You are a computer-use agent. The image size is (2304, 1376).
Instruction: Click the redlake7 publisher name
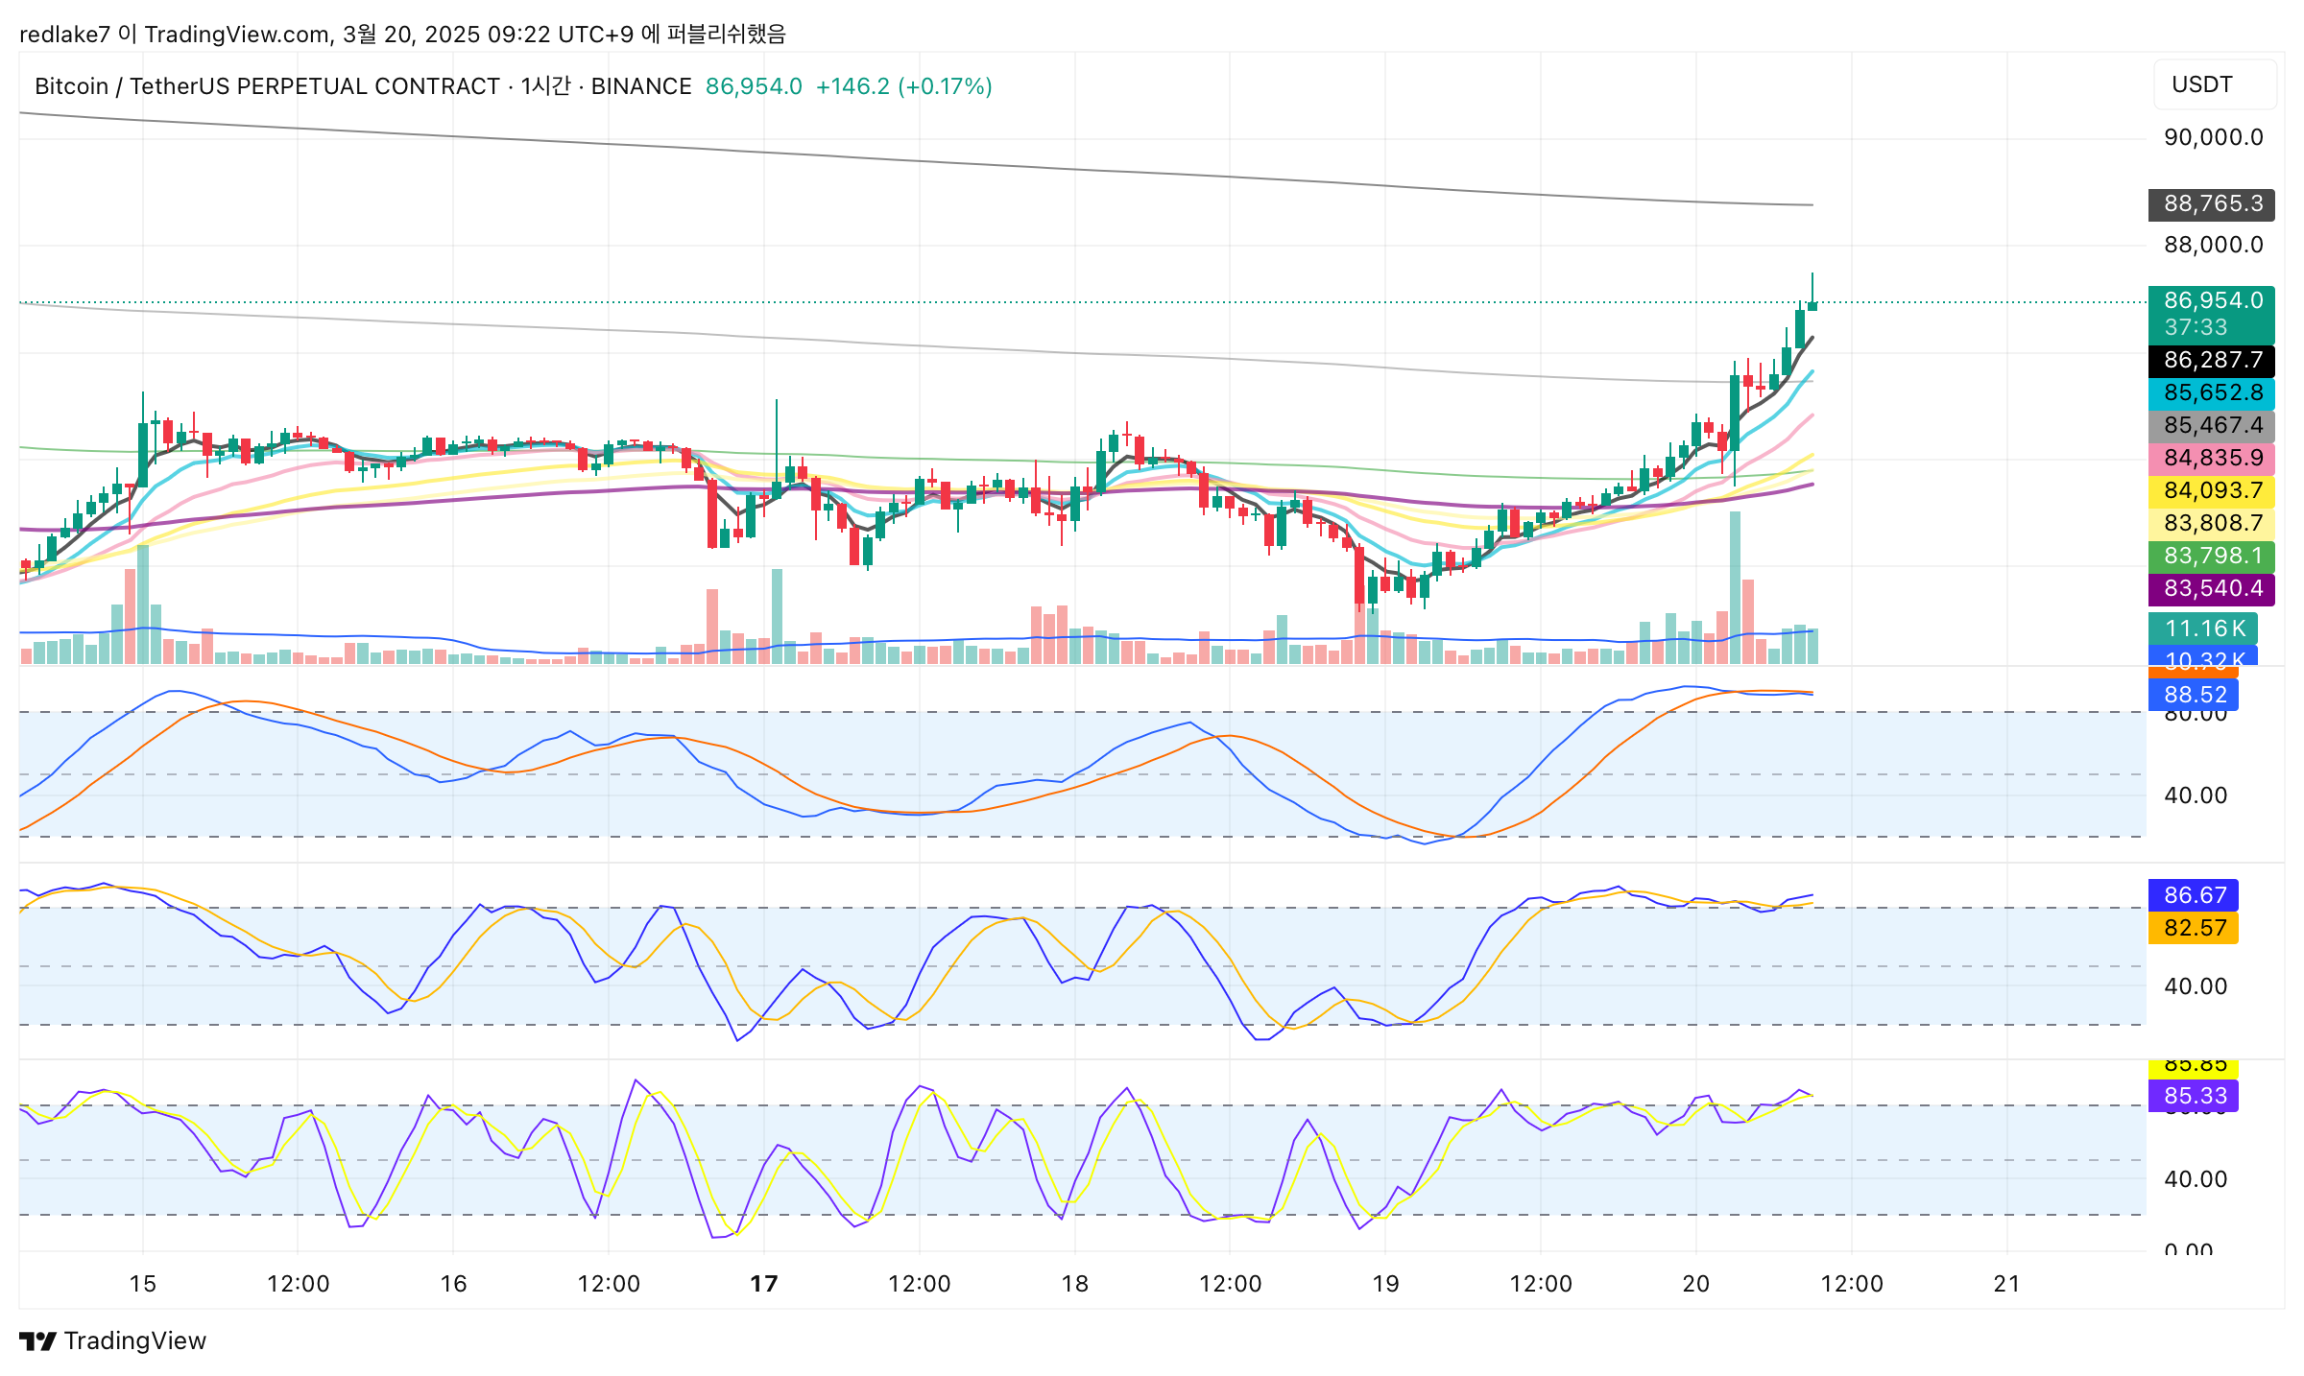pos(64,35)
